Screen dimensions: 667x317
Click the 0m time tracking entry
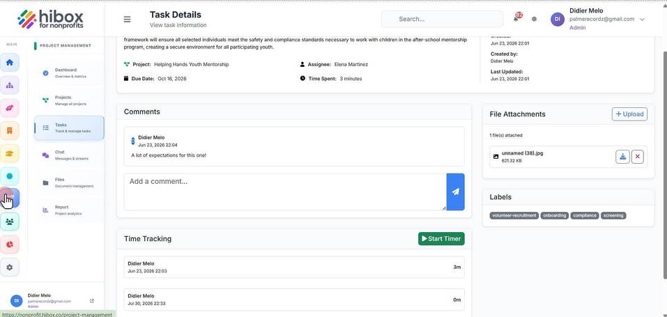click(x=294, y=300)
